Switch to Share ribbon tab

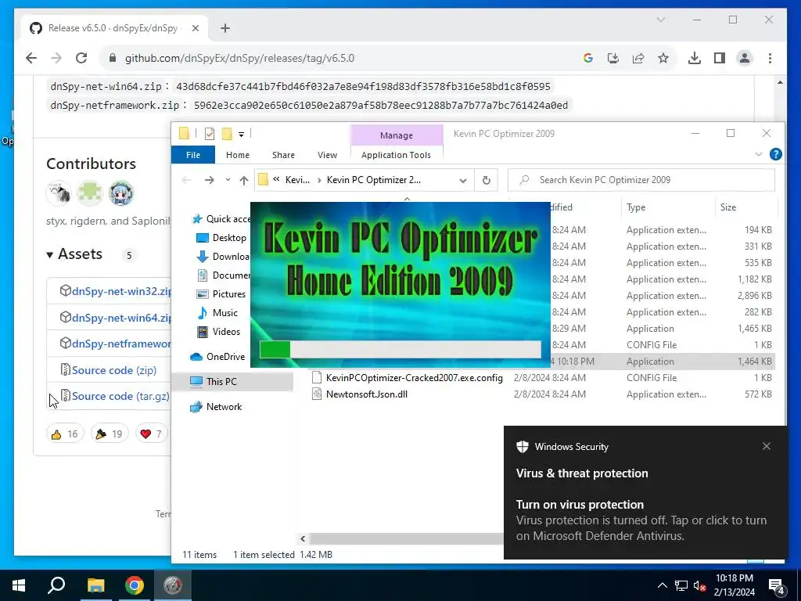283,155
